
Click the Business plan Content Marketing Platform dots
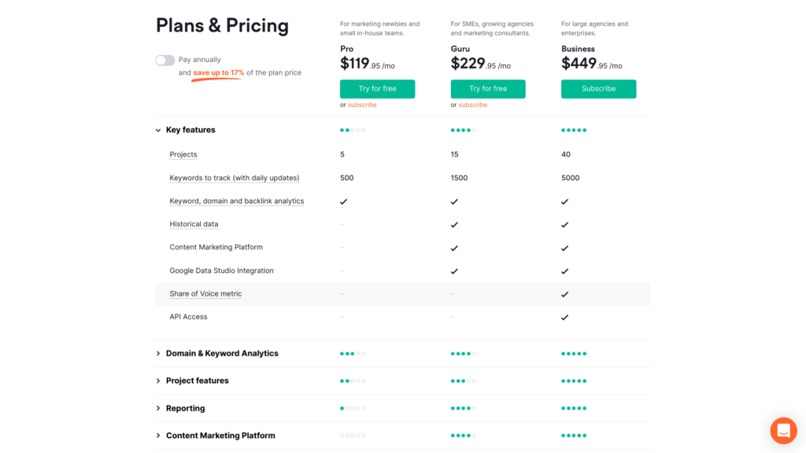574,436
